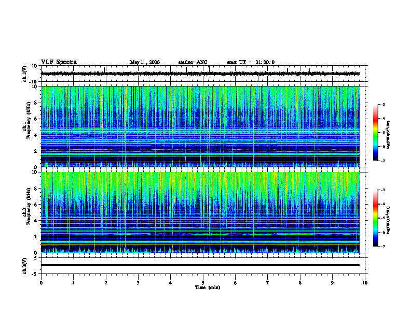Screen dimensions: 411x317
Task: Click the 6 kHz tick label of ch.2 spectrogram
Action: click(x=36, y=205)
